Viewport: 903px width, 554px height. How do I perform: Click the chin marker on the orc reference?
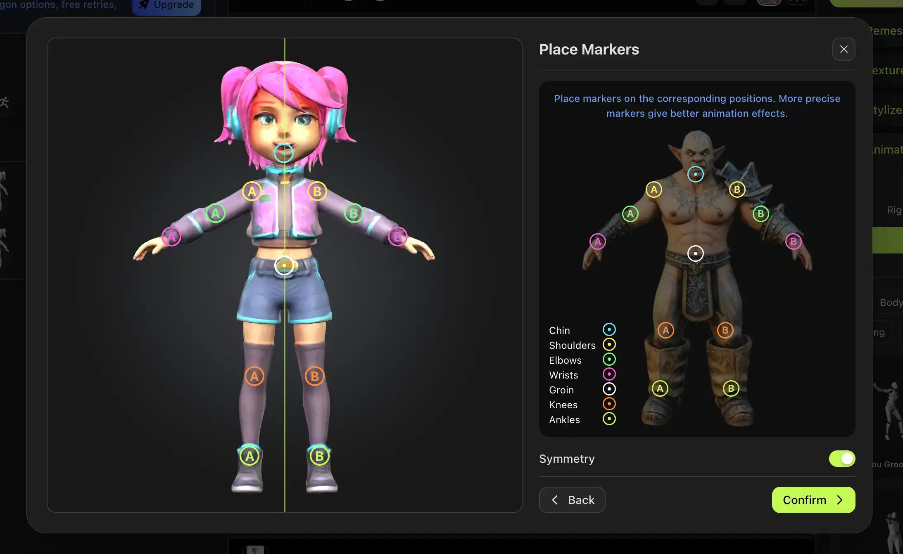tap(696, 174)
